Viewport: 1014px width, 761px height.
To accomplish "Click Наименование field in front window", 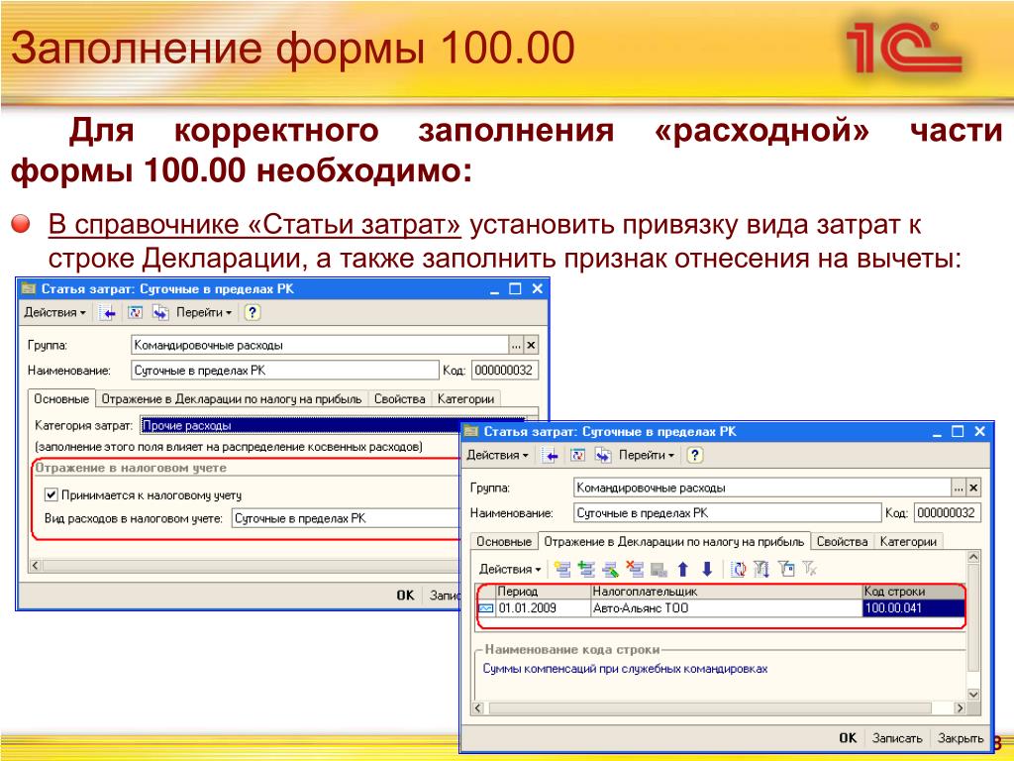I will click(x=728, y=513).
